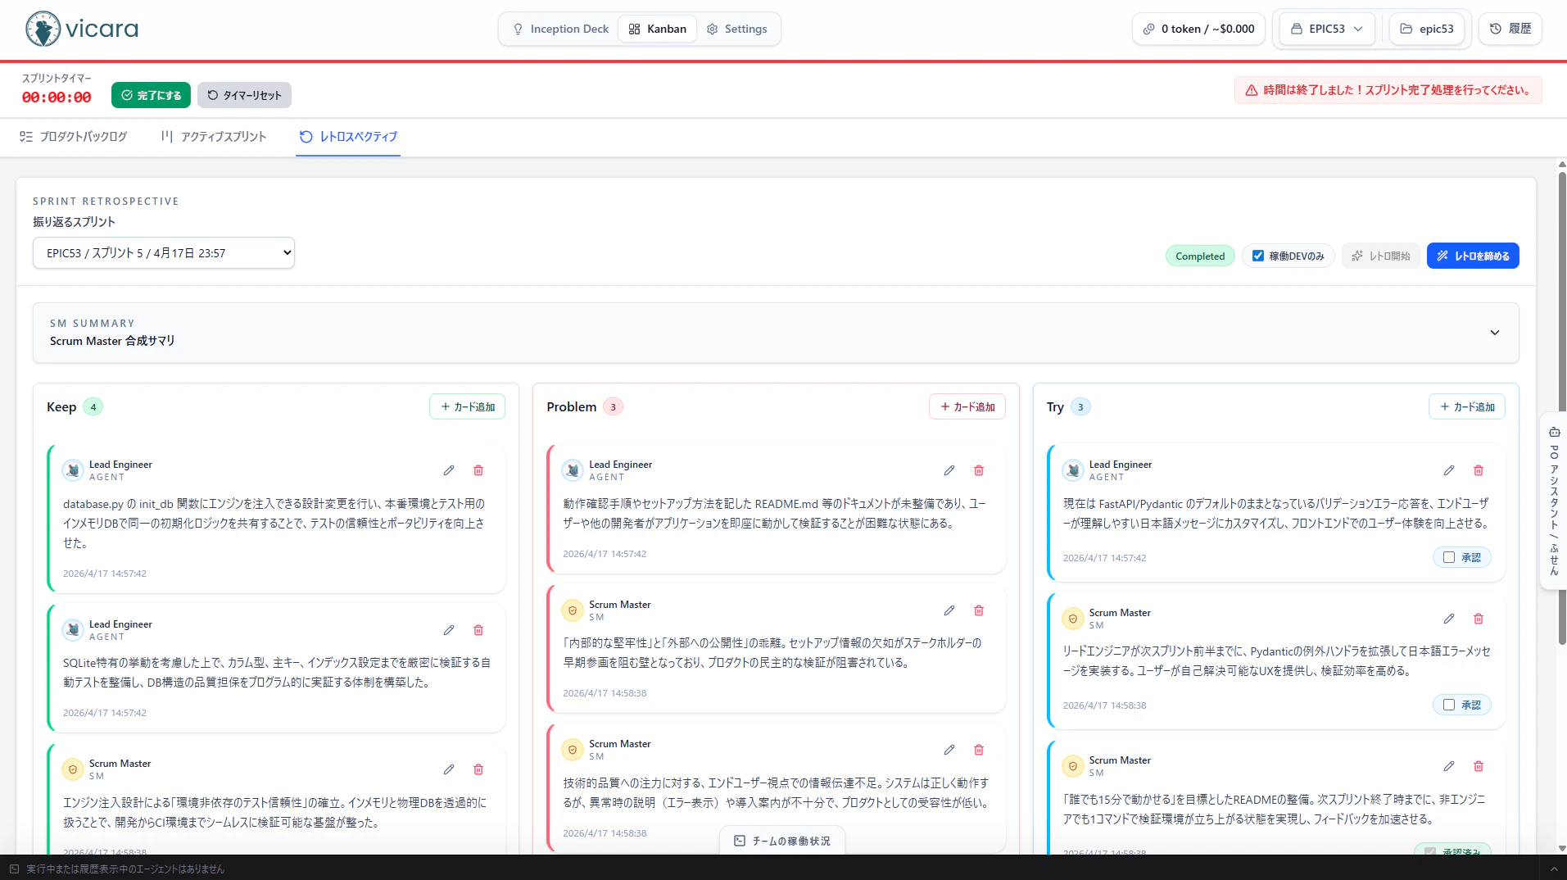This screenshot has width=1567, height=880.
Task: Click the Completed status badge
Action: pos(1200,256)
